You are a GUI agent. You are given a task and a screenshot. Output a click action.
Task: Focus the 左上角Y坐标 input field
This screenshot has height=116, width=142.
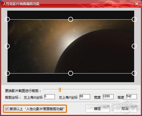pos(85,97)
